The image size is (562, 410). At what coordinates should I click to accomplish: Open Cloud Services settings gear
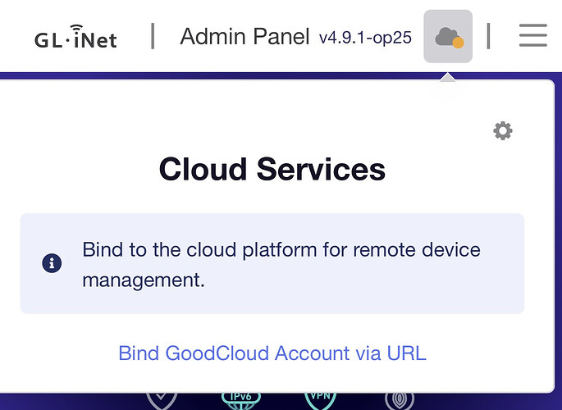[x=502, y=130]
